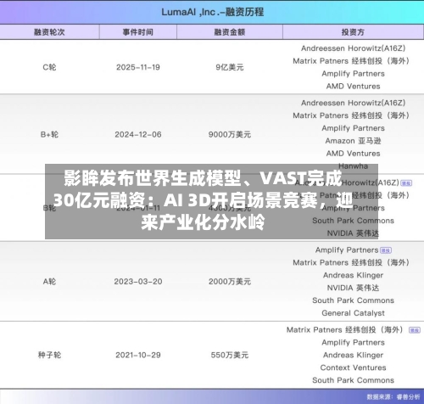This screenshot has height=404, width=424.
Task: Click Amplify Partners in the A轮 row
Action: [x=347, y=250]
